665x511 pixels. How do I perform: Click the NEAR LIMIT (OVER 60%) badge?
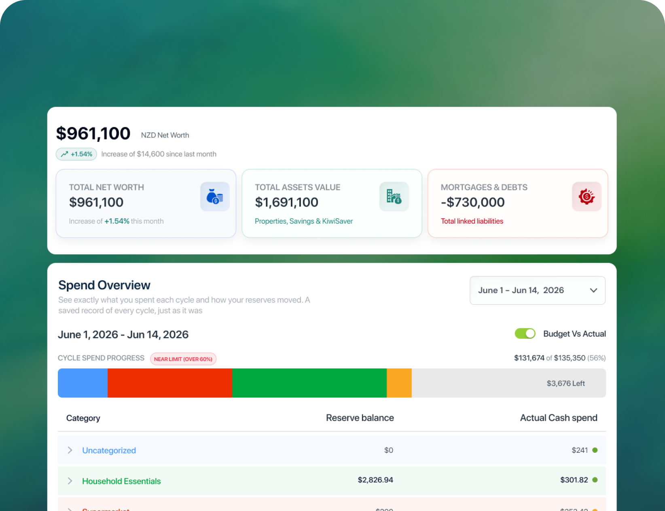pyautogui.click(x=183, y=359)
